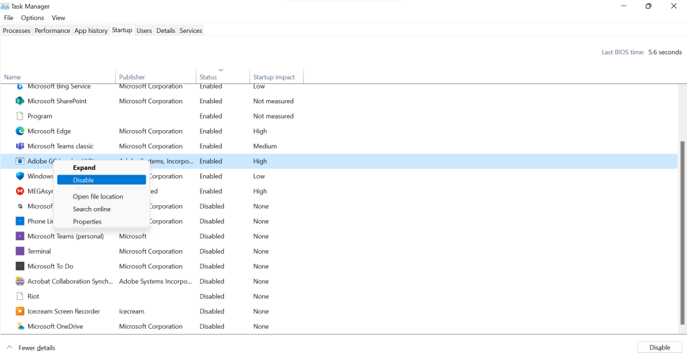Select the Microsoft SharePoint name text
The image size is (687, 359).
[x=57, y=101]
